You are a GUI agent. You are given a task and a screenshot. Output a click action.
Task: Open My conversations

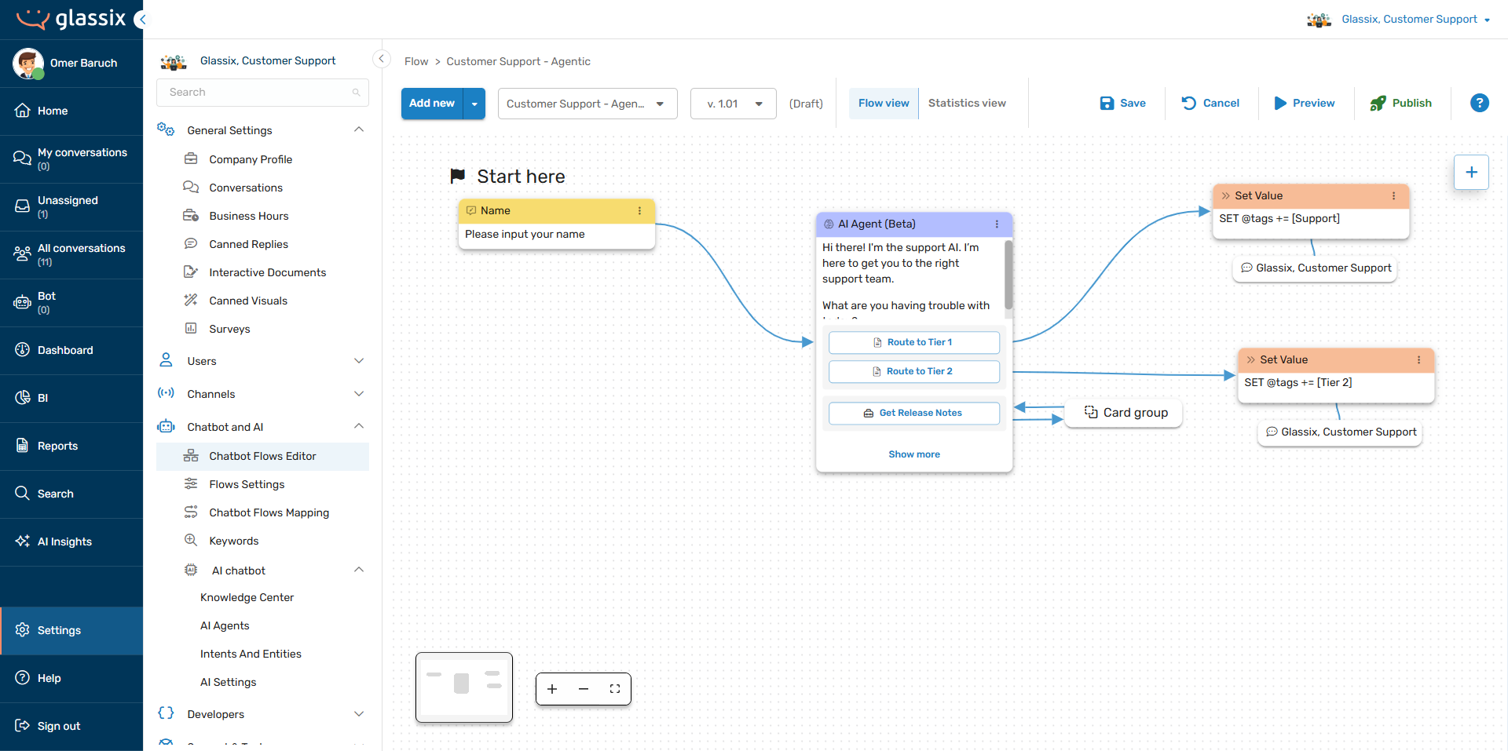tap(71, 159)
